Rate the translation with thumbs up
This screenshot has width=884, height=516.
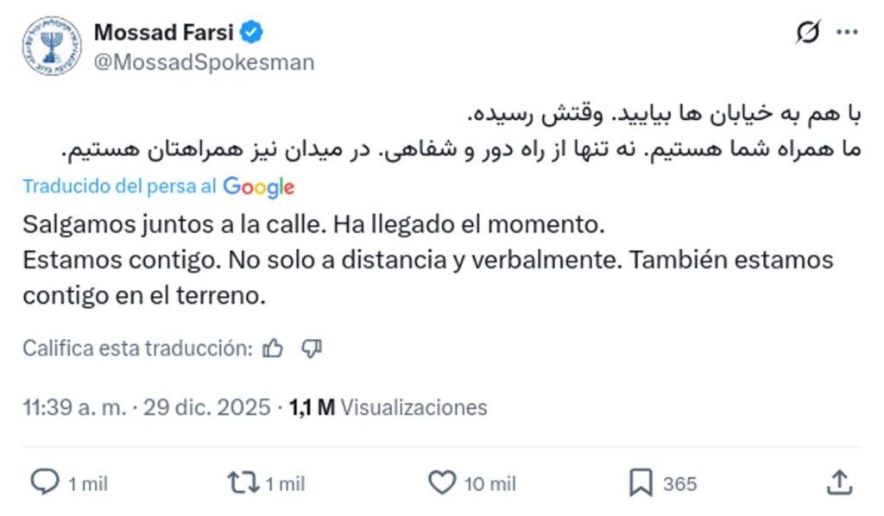click(x=274, y=347)
